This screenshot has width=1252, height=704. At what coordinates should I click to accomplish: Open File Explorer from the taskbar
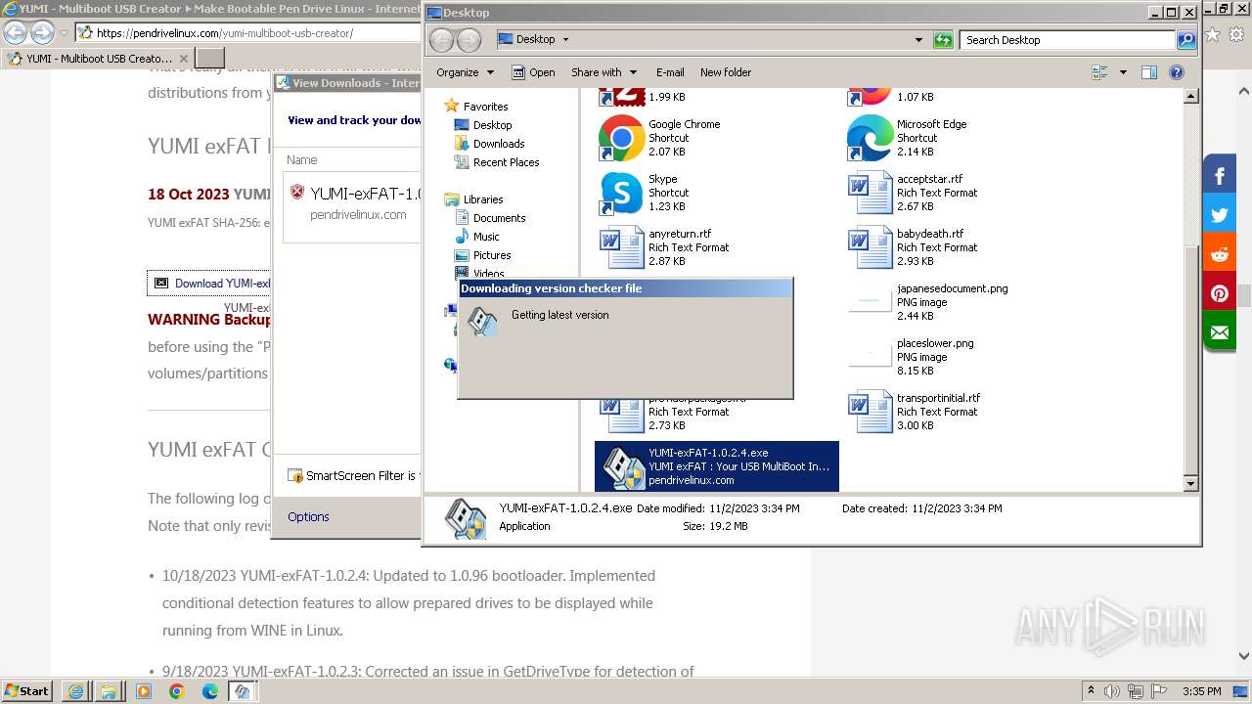pos(109,691)
